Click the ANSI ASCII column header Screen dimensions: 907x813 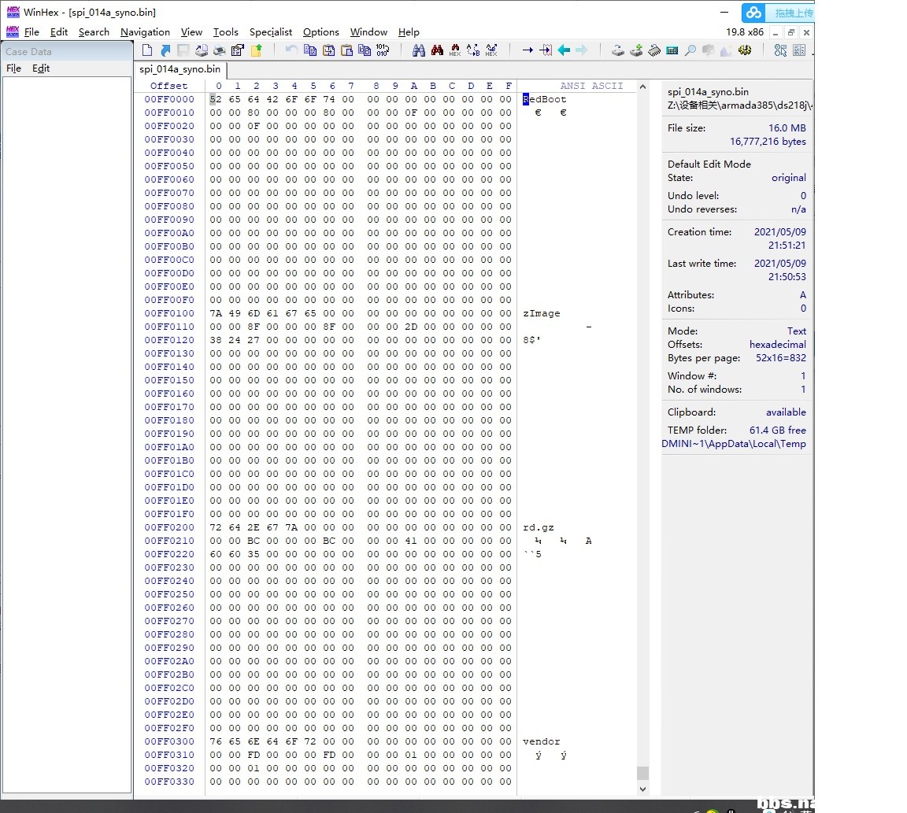pos(591,86)
